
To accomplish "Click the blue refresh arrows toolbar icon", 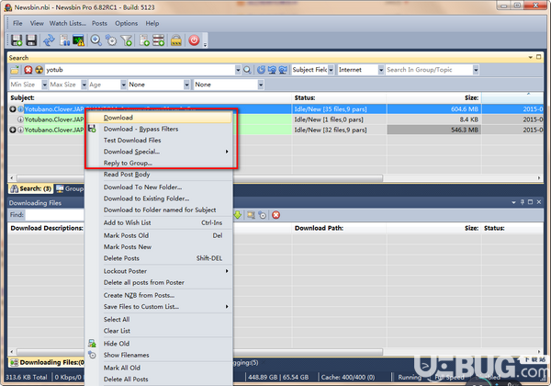I will click(x=49, y=40).
